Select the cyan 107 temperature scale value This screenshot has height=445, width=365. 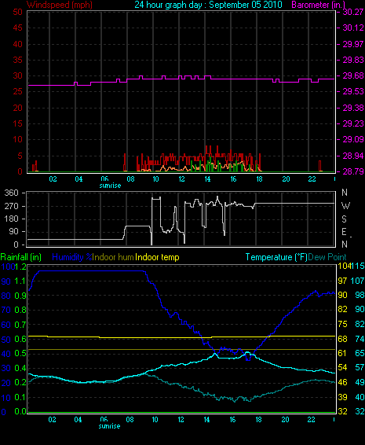coord(358,281)
